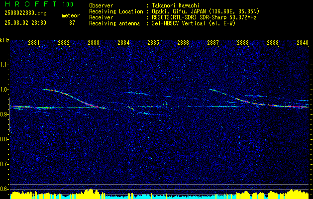Click the 2337 time marker
This screenshot has height=199, width=313.
click(x=213, y=42)
